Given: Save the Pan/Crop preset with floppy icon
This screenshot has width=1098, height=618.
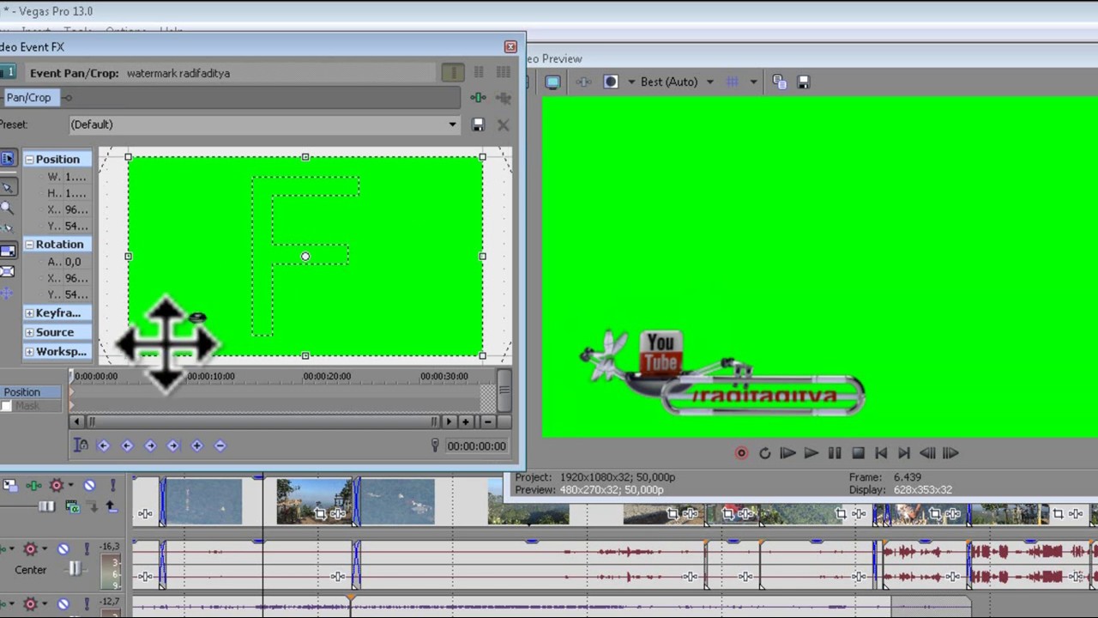Looking at the screenshot, I should pos(478,124).
